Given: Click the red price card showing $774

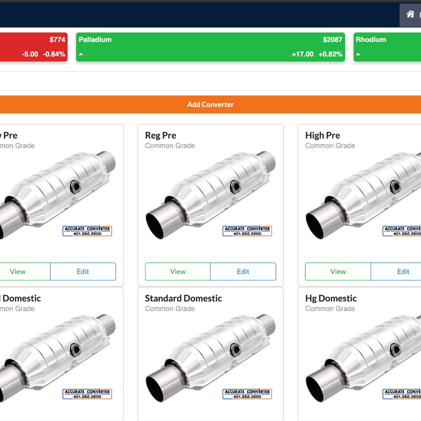Looking at the screenshot, I should tap(33, 47).
